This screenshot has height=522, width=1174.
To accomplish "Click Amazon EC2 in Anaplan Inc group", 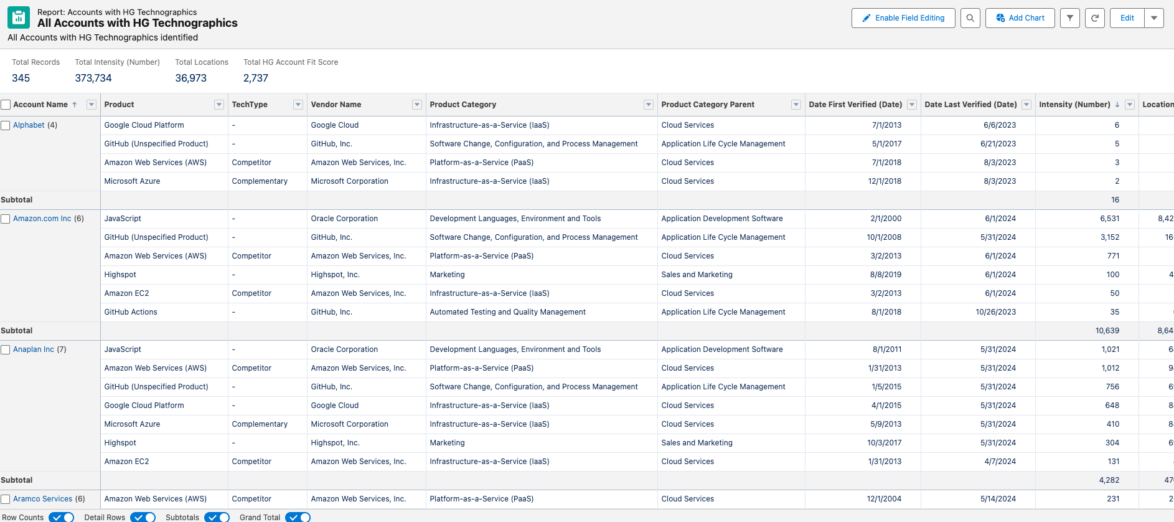I will tap(126, 462).
